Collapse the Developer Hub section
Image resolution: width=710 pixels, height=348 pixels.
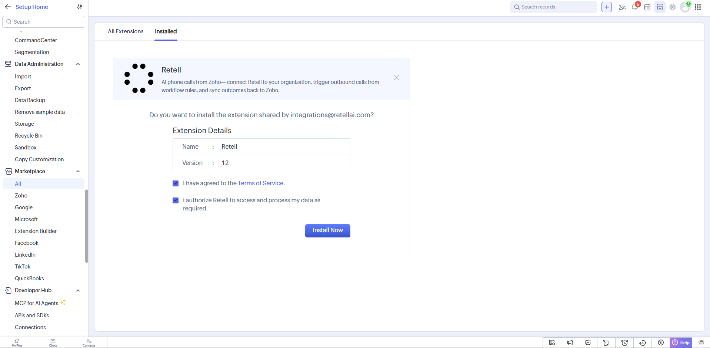click(x=78, y=290)
